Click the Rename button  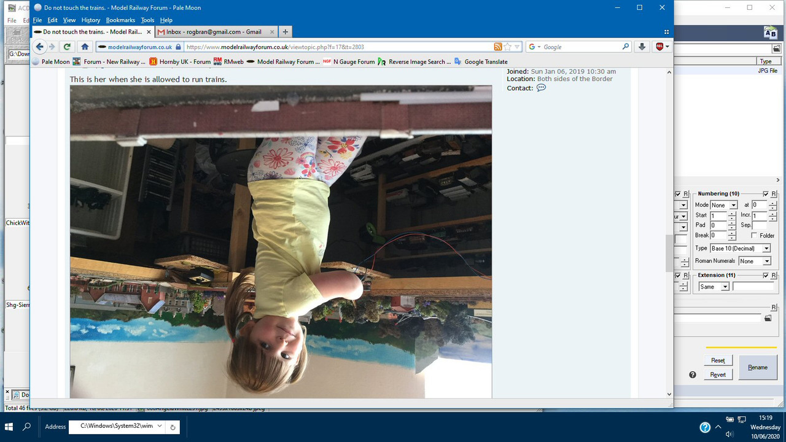[x=758, y=367]
